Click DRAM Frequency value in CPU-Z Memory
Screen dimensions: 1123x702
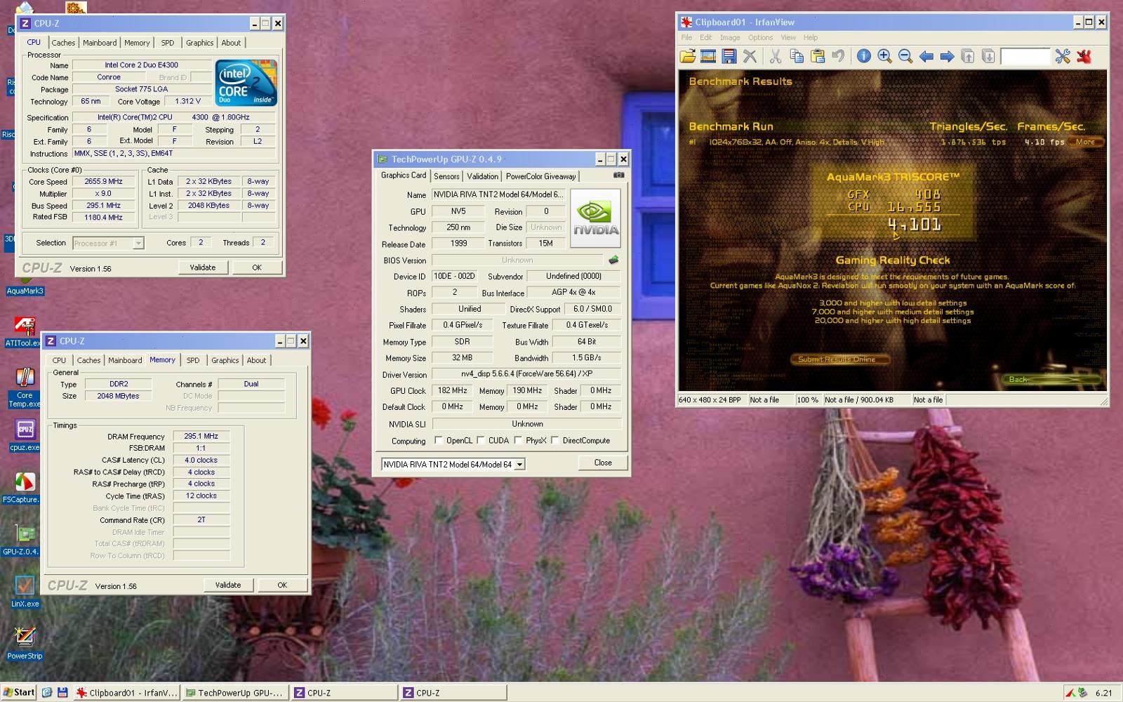pyautogui.click(x=201, y=436)
